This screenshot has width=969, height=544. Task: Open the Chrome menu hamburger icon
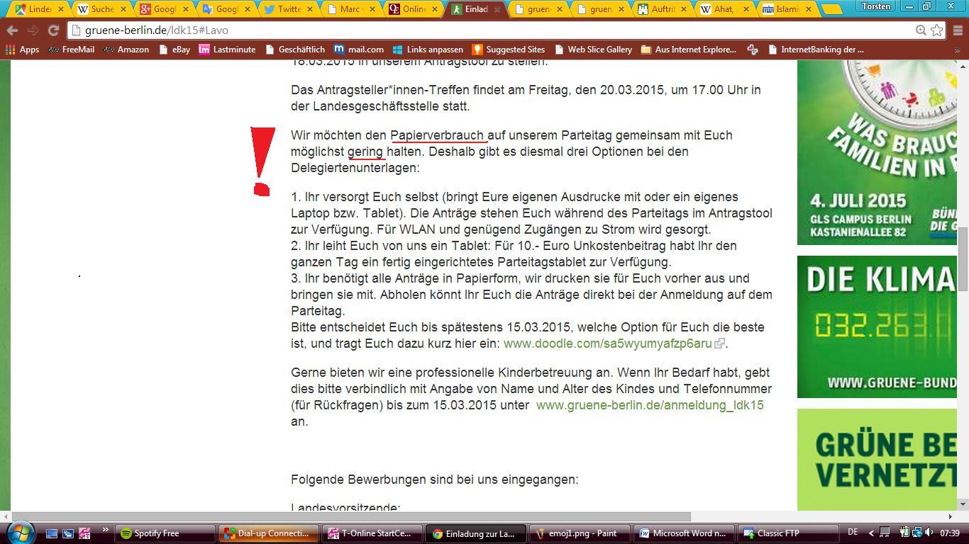956,30
